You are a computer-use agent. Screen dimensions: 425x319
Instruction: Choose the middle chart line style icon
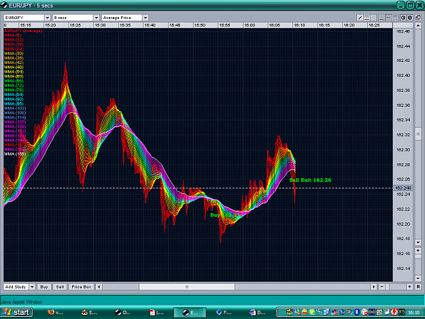point(388,18)
